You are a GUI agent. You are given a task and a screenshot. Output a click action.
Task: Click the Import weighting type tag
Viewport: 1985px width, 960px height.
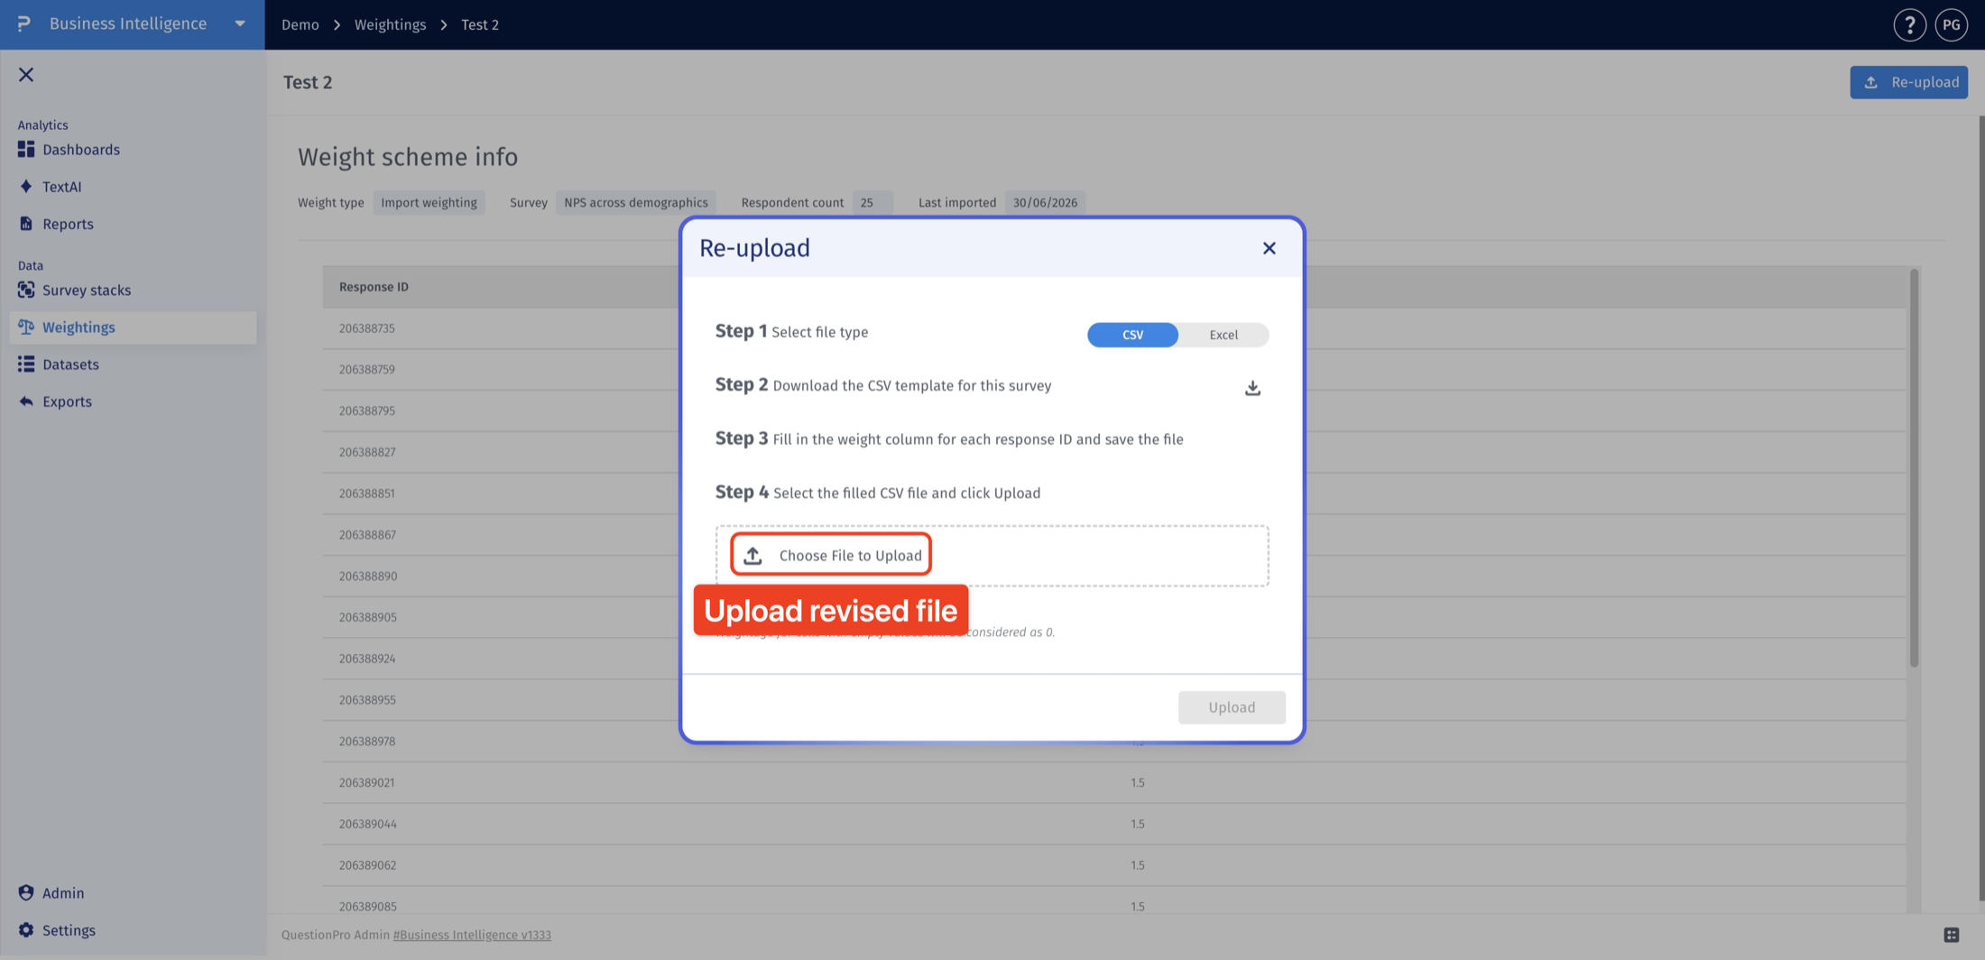tap(429, 202)
